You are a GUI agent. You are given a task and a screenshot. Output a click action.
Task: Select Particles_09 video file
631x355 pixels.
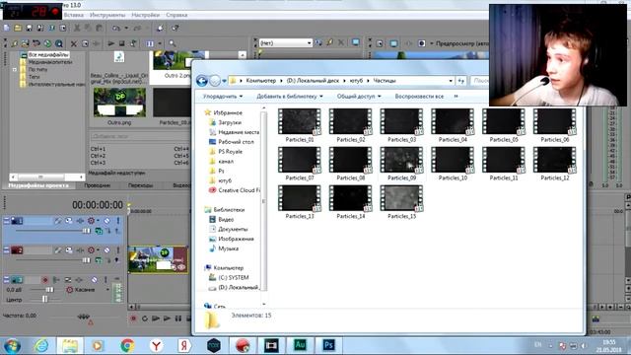[401, 164]
